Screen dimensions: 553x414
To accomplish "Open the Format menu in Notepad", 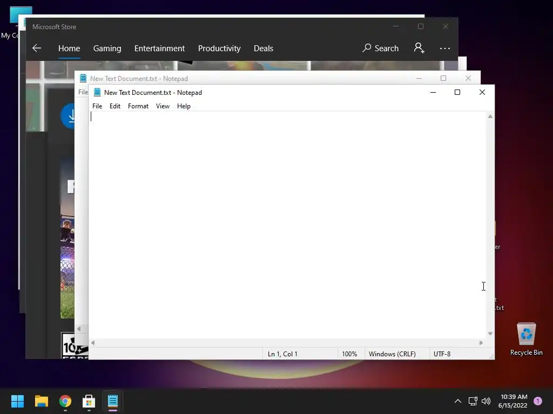I will [138, 106].
